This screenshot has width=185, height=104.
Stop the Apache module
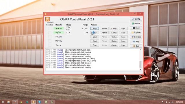[95, 29]
